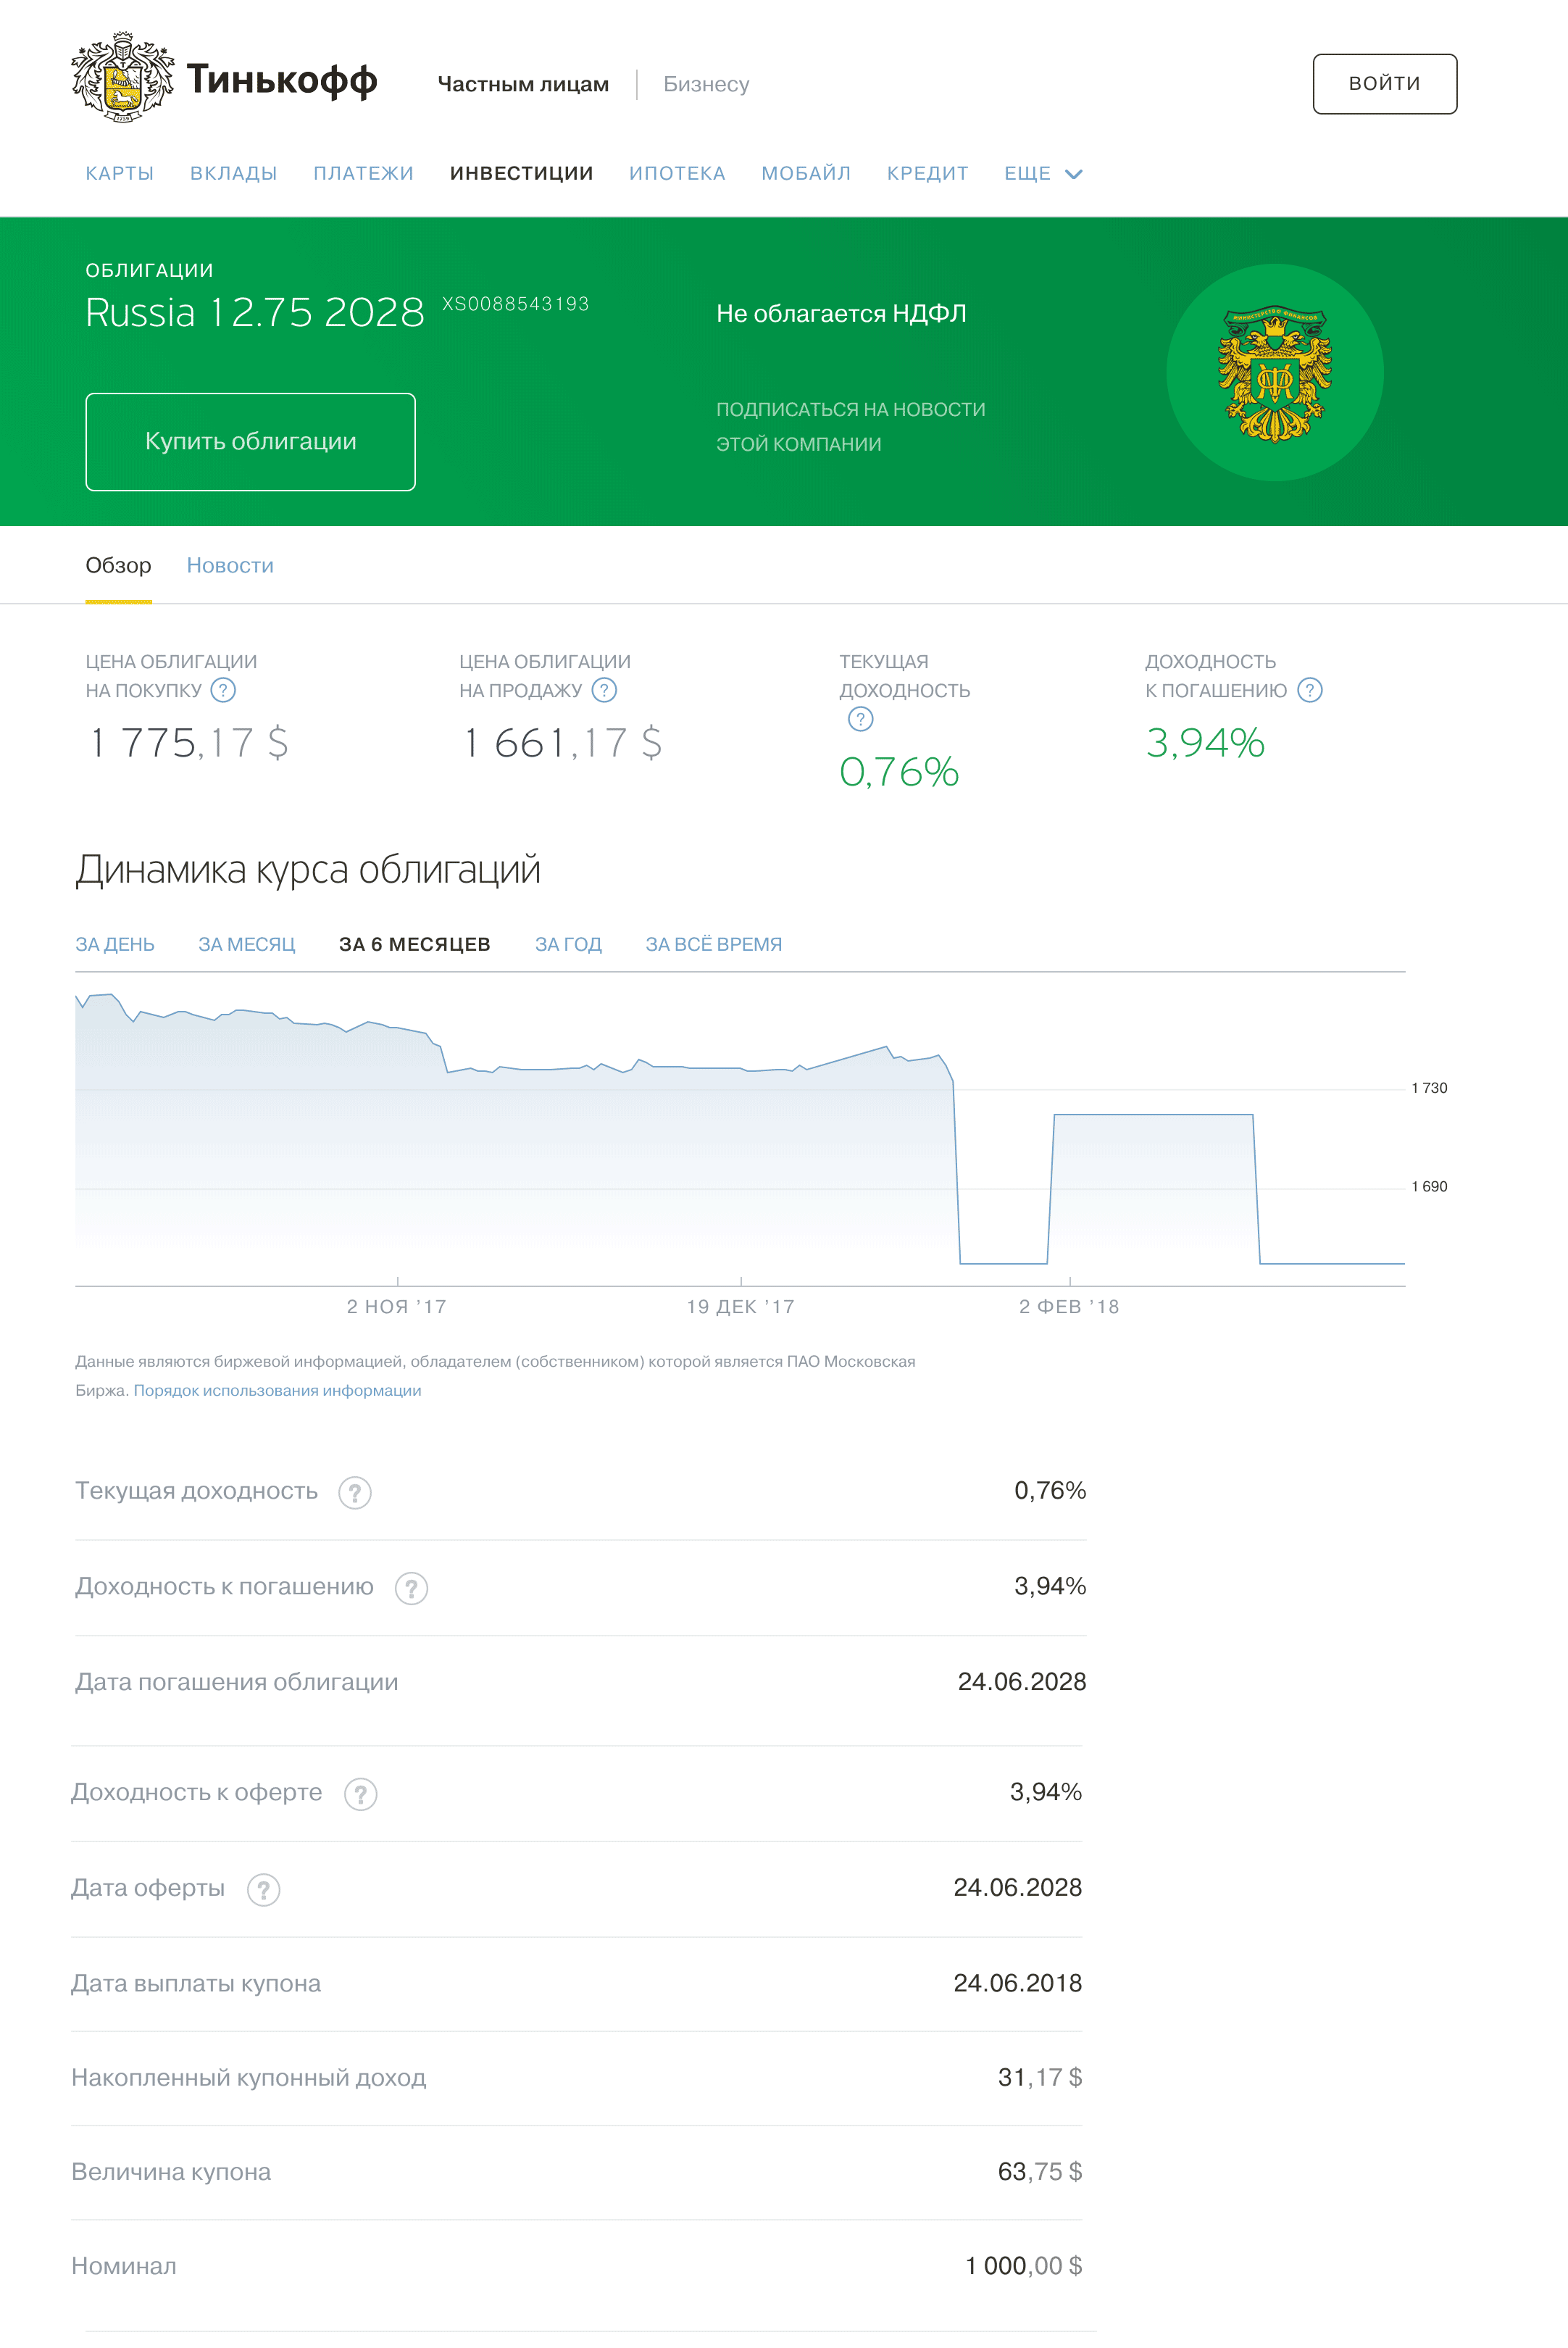
Task: Open the ИПОТЕКА section
Action: 677,174
